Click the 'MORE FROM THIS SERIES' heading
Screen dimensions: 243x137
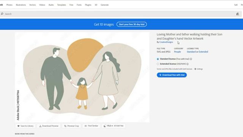coord(25,134)
